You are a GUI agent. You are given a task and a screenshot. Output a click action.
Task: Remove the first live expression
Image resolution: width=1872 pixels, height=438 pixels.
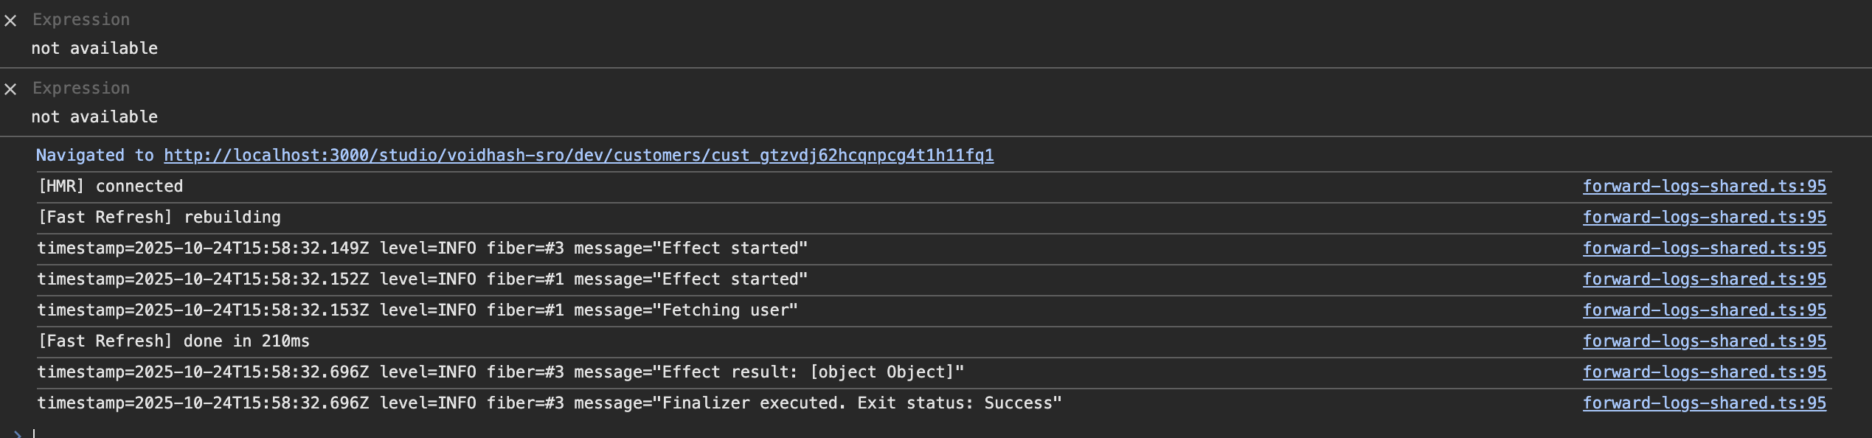point(10,21)
